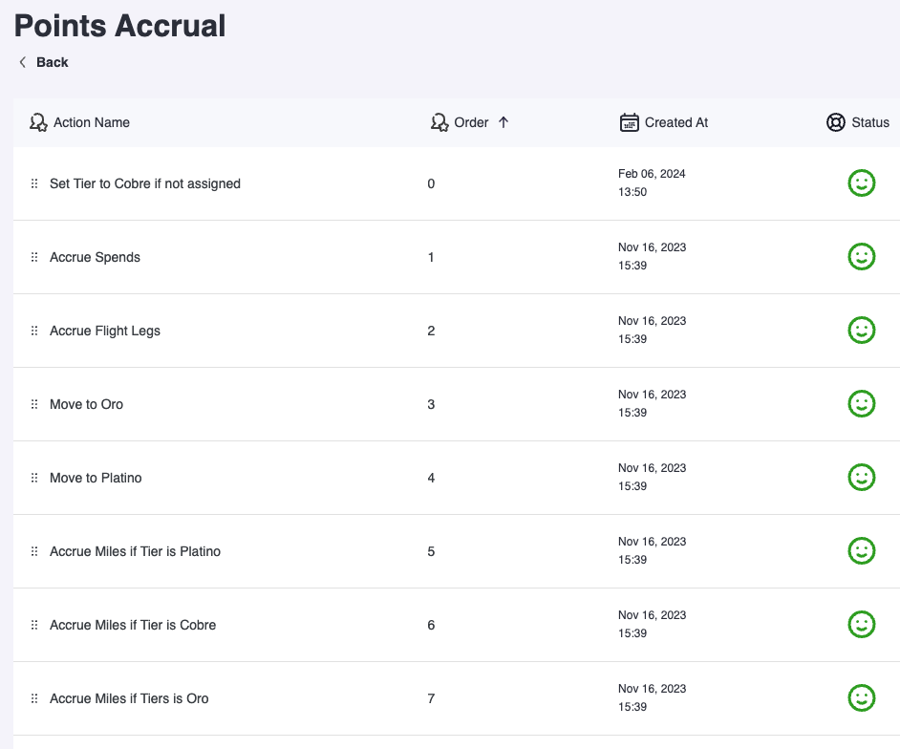Click the Back link
This screenshot has width=900, height=749.
52,62
